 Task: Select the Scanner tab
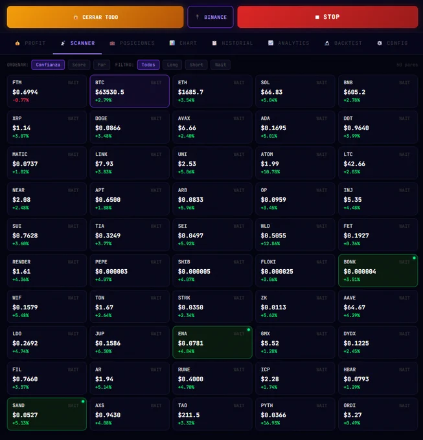78,43
